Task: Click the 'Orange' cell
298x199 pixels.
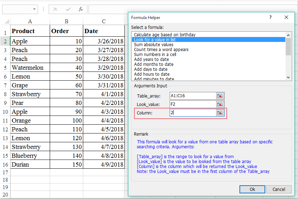Action: click(30, 120)
